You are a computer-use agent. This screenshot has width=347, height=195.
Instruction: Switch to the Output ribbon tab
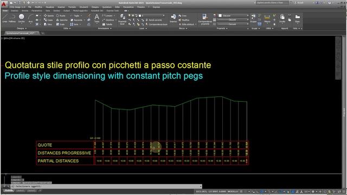(x=66, y=11)
